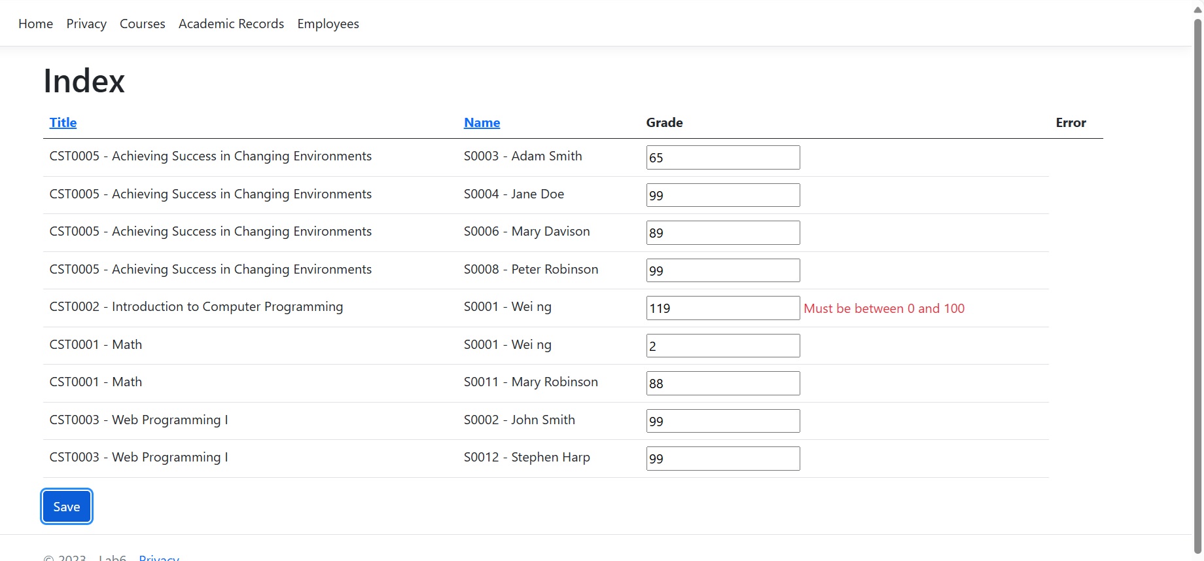Focus Mary Robinson's grade input
The image size is (1204, 561).
click(x=722, y=384)
